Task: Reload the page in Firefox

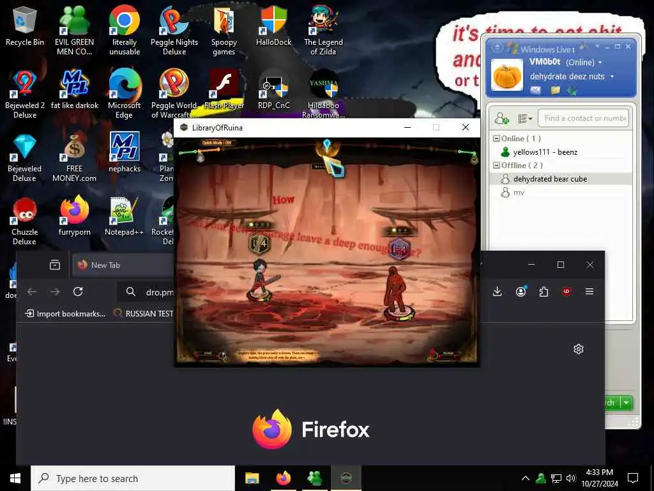Action: click(x=77, y=292)
